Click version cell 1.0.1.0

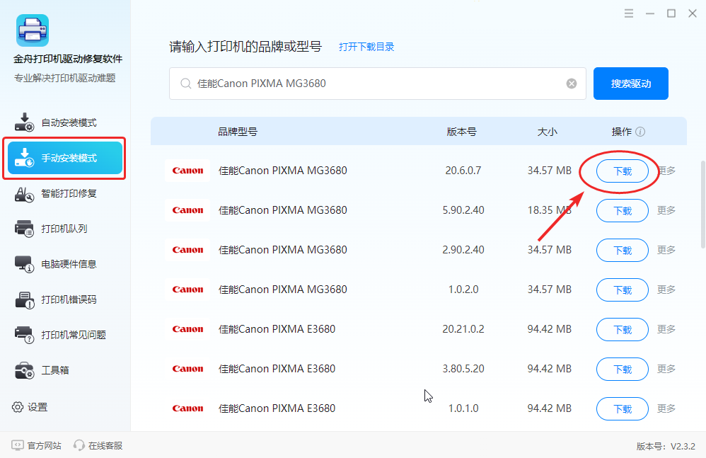click(x=463, y=408)
